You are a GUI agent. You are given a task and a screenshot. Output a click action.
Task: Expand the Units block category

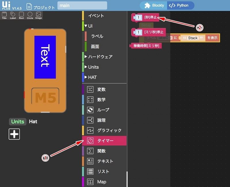[x=86, y=67]
